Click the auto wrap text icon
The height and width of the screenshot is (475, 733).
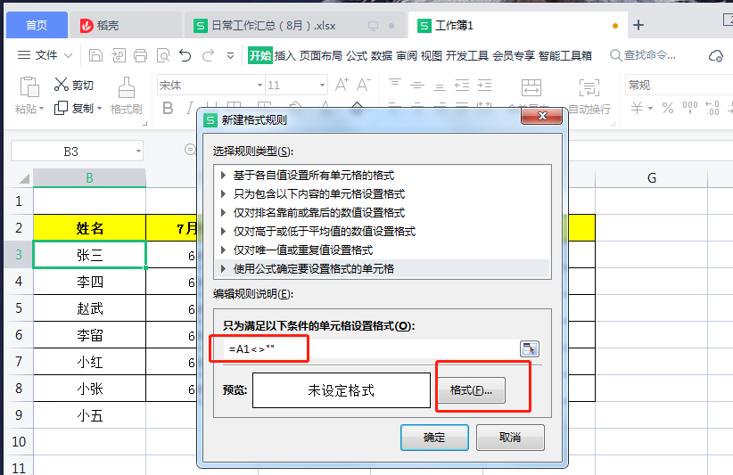[x=589, y=87]
